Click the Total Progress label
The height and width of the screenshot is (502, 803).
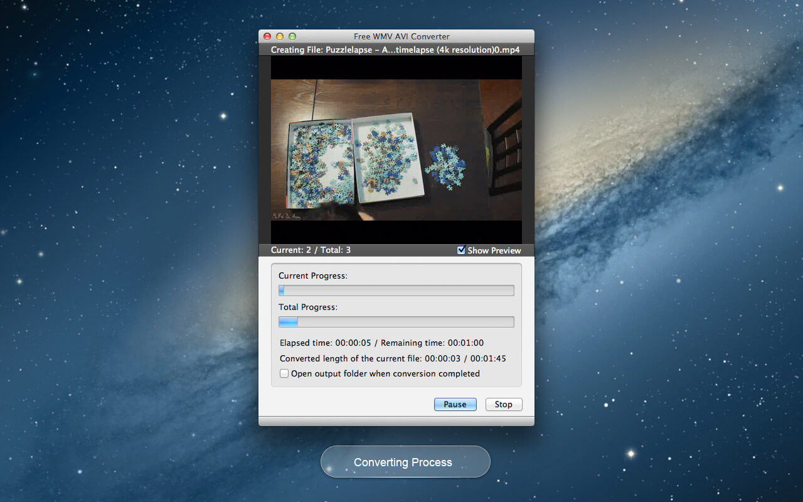point(308,307)
